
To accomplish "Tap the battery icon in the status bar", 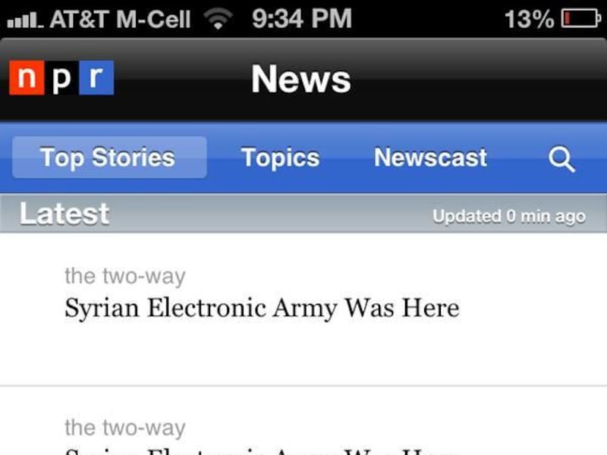I will [581, 18].
